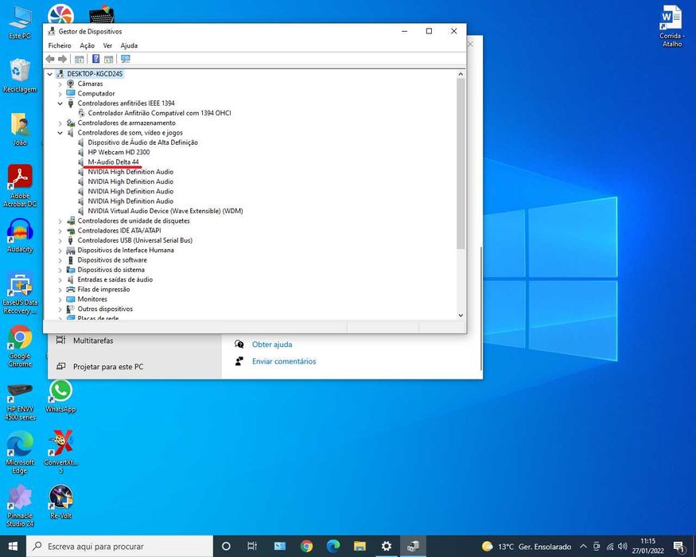Expand the Computador category
Viewport: 696px width, 557px height.
pos(60,93)
